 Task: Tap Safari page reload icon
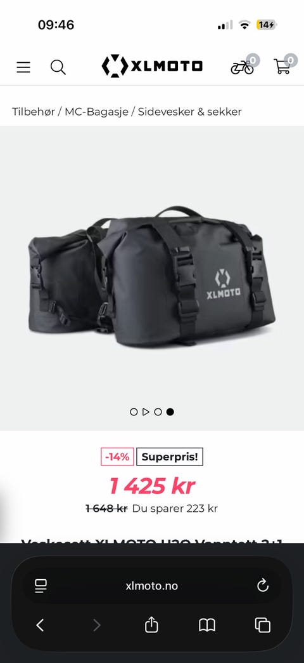[x=263, y=586]
